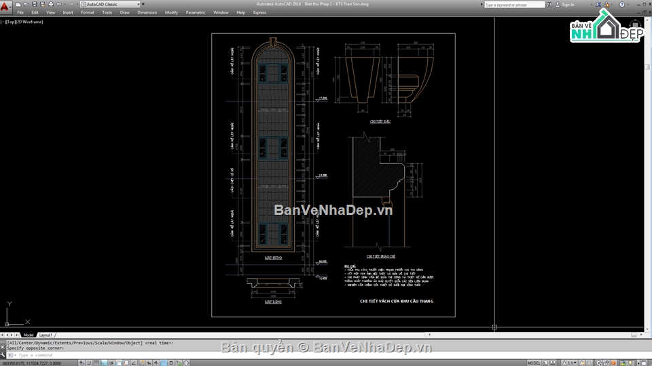The width and height of the screenshot is (652, 366).
Task: Click the binoculars search icon
Action: pos(549,4)
